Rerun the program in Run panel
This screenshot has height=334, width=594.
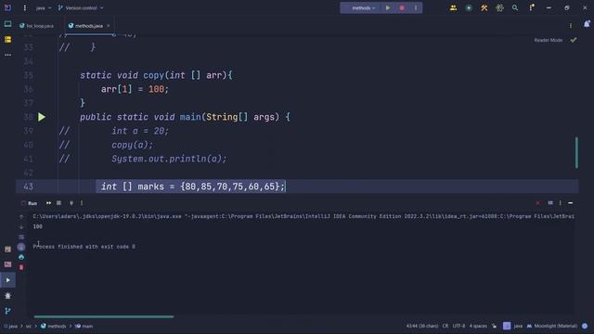coord(48,203)
